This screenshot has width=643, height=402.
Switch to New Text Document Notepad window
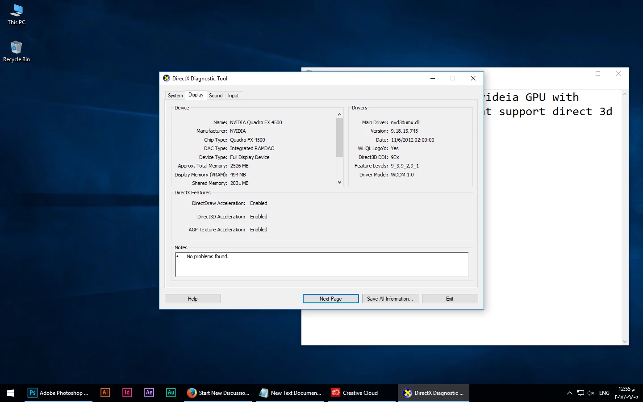[x=290, y=393]
